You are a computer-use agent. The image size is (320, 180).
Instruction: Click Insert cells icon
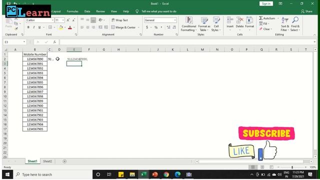click(230, 20)
